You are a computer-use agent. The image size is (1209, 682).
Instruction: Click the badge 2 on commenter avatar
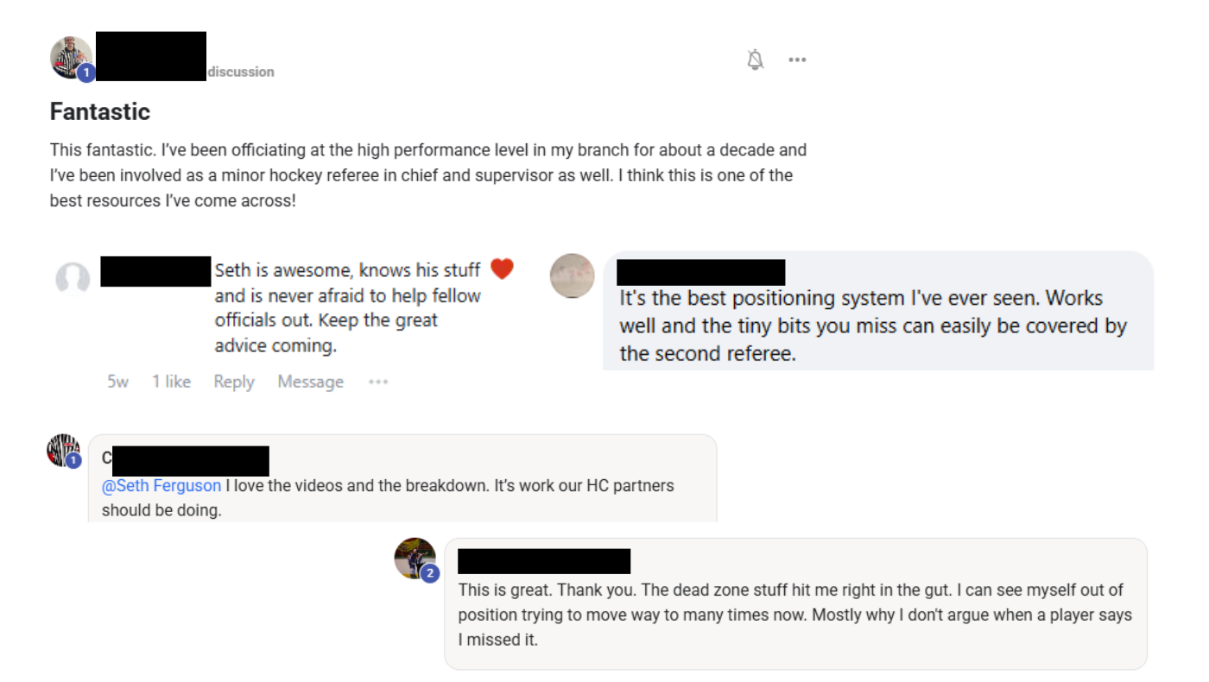[x=429, y=572]
